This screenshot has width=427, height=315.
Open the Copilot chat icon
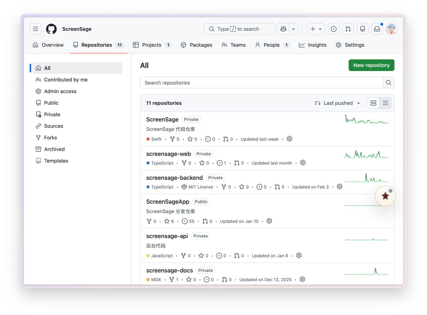pos(283,29)
